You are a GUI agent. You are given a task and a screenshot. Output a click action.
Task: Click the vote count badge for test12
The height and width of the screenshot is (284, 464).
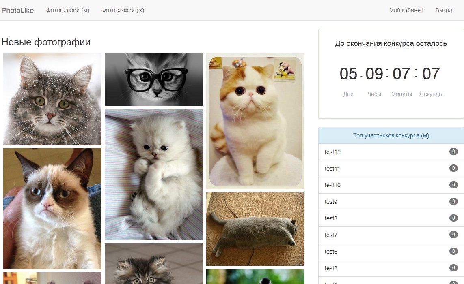(453, 152)
